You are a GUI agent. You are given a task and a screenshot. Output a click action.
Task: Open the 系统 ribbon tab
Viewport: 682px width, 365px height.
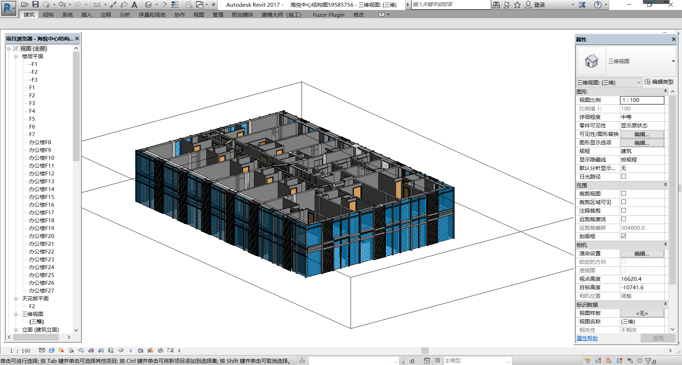tap(67, 15)
